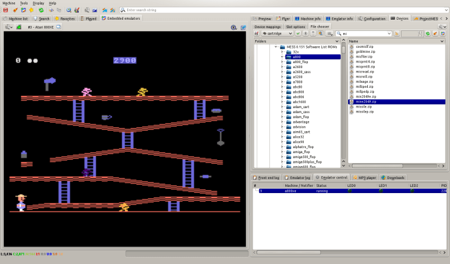450x264 pixels.
Task: Click the a800 folder icon
Action: pyautogui.click(x=289, y=57)
